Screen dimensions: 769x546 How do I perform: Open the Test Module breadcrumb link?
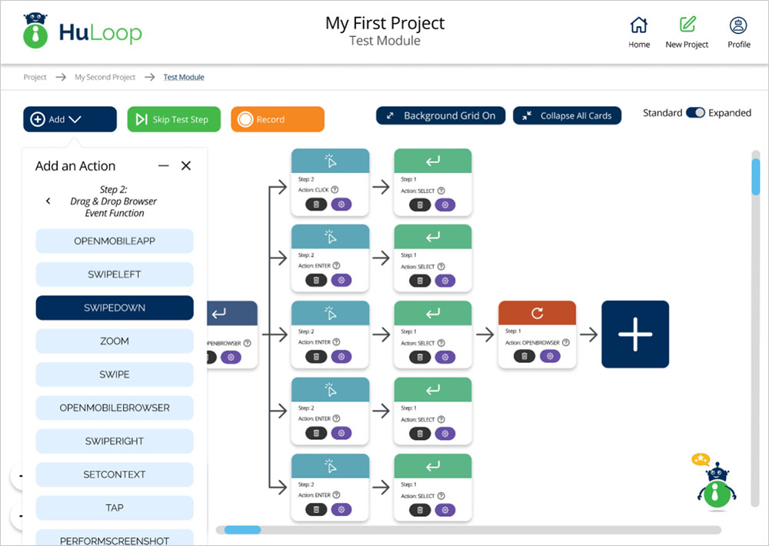(x=184, y=77)
